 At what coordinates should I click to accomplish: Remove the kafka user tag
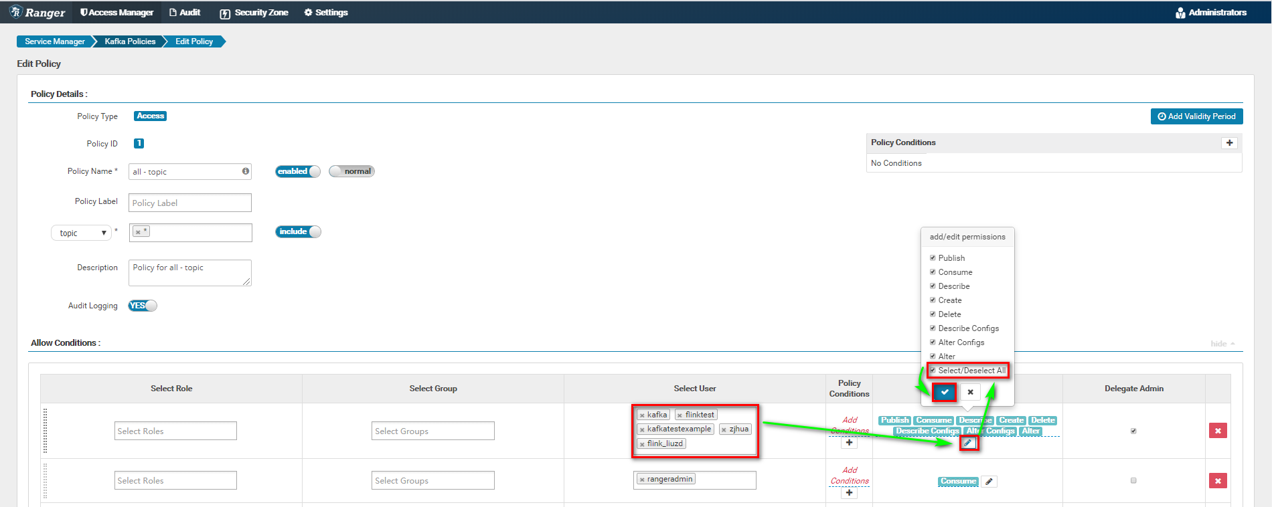642,415
